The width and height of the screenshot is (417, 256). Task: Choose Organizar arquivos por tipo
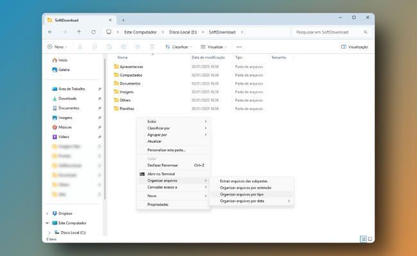(251, 195)
